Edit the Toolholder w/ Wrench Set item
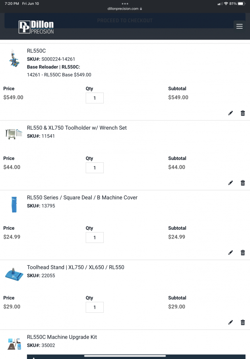Viewport: 250px width, 359px height. (231, 183)
